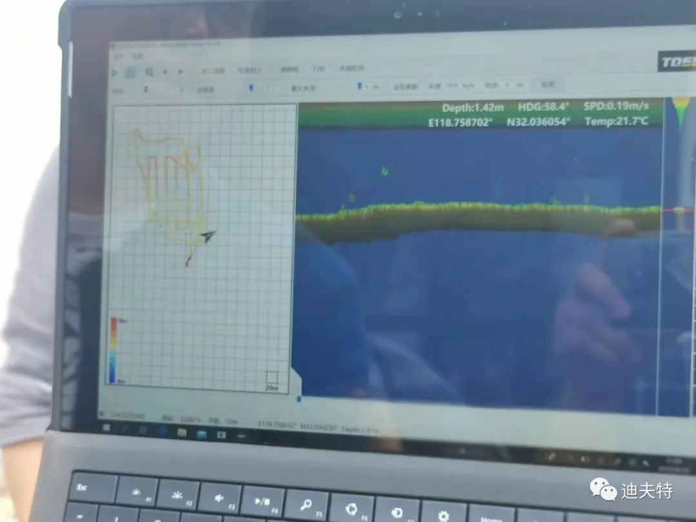Click the depth color scale legend
Screen dimensions: 696x522
pyautogui.click(x=113, y=350)
